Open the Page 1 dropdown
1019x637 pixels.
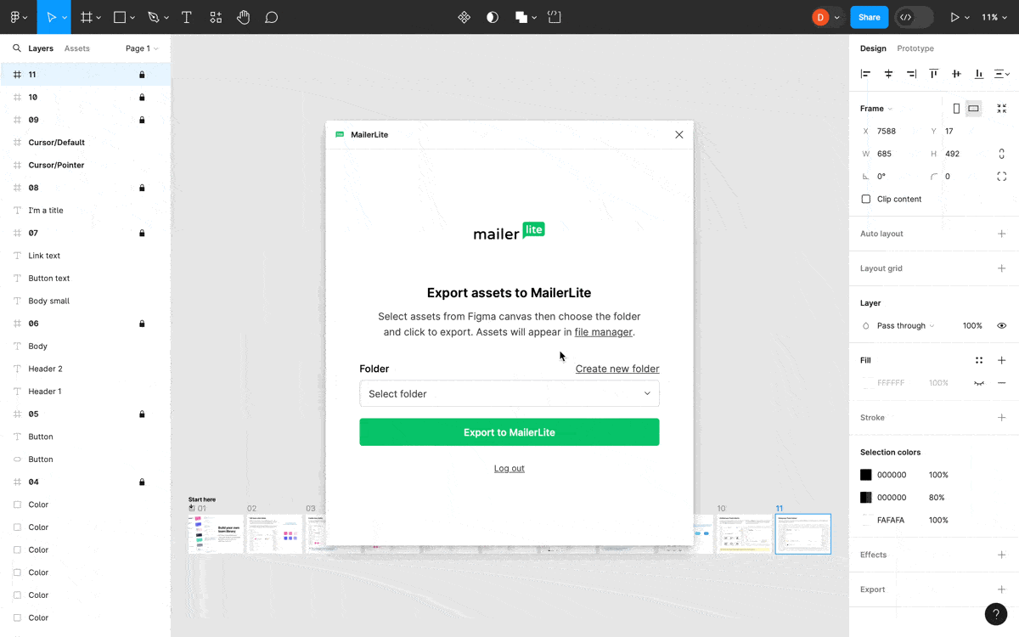pos(142,48)
